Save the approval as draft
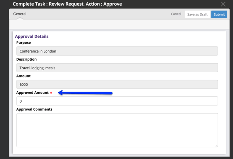This screenshot has width=233, height=159. click(197, 14)
